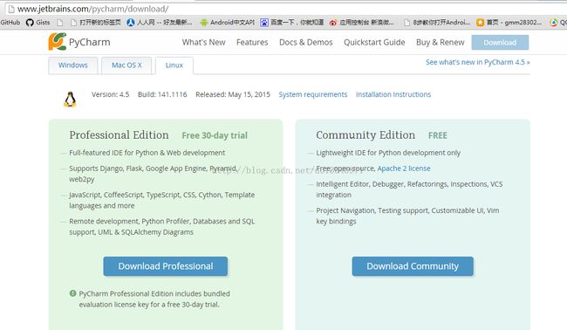Open the Features menu item
Viewport: 567px width, 330px height.
(252, 42)
